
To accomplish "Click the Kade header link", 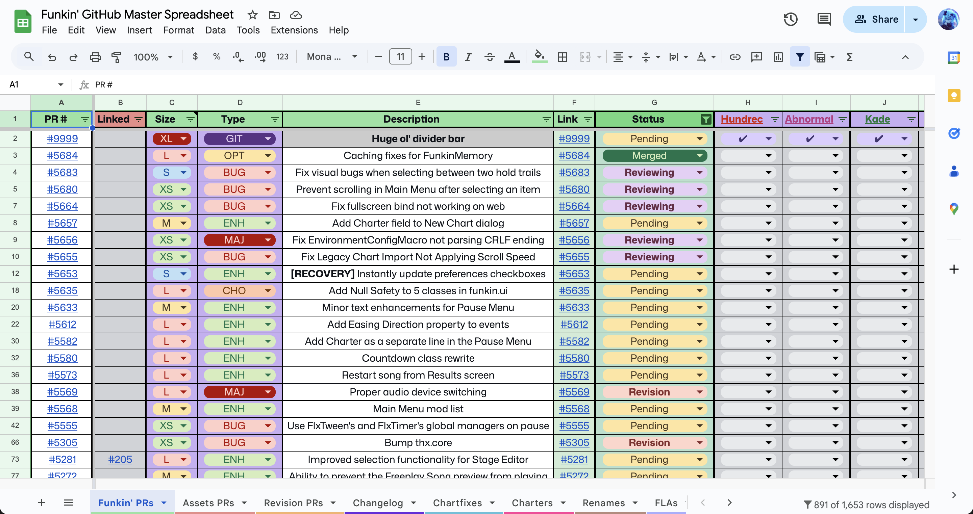I will (x=877, y=119).
